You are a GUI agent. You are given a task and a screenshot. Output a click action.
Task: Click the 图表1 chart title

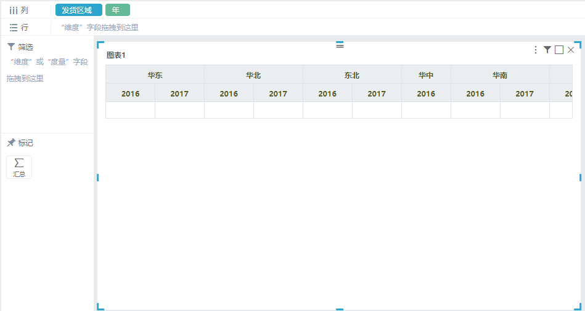[x=116, y=55]
